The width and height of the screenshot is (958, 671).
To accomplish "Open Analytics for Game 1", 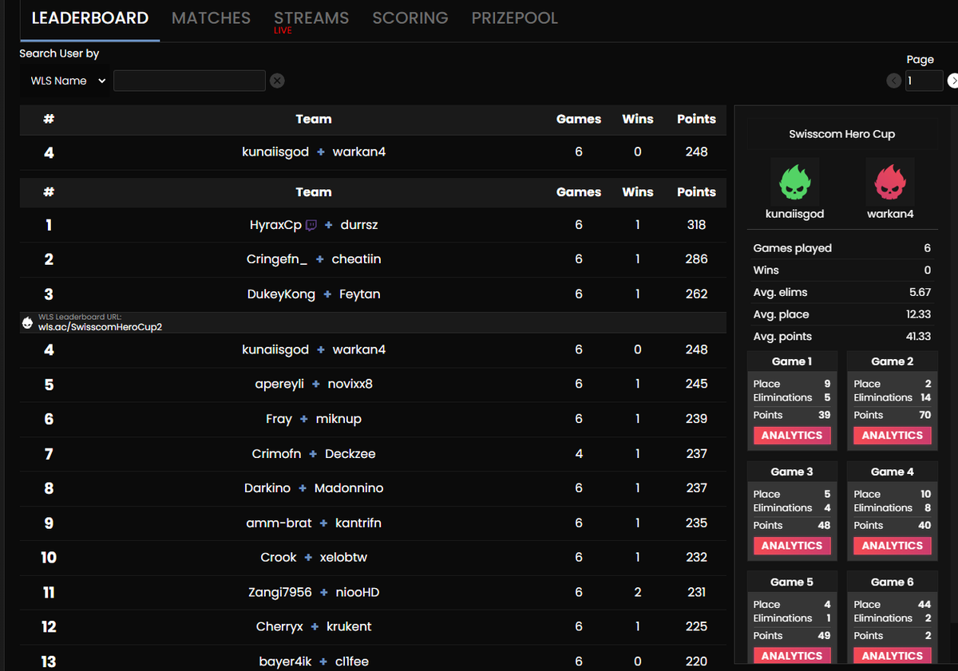I will click(x=792, y=436).
